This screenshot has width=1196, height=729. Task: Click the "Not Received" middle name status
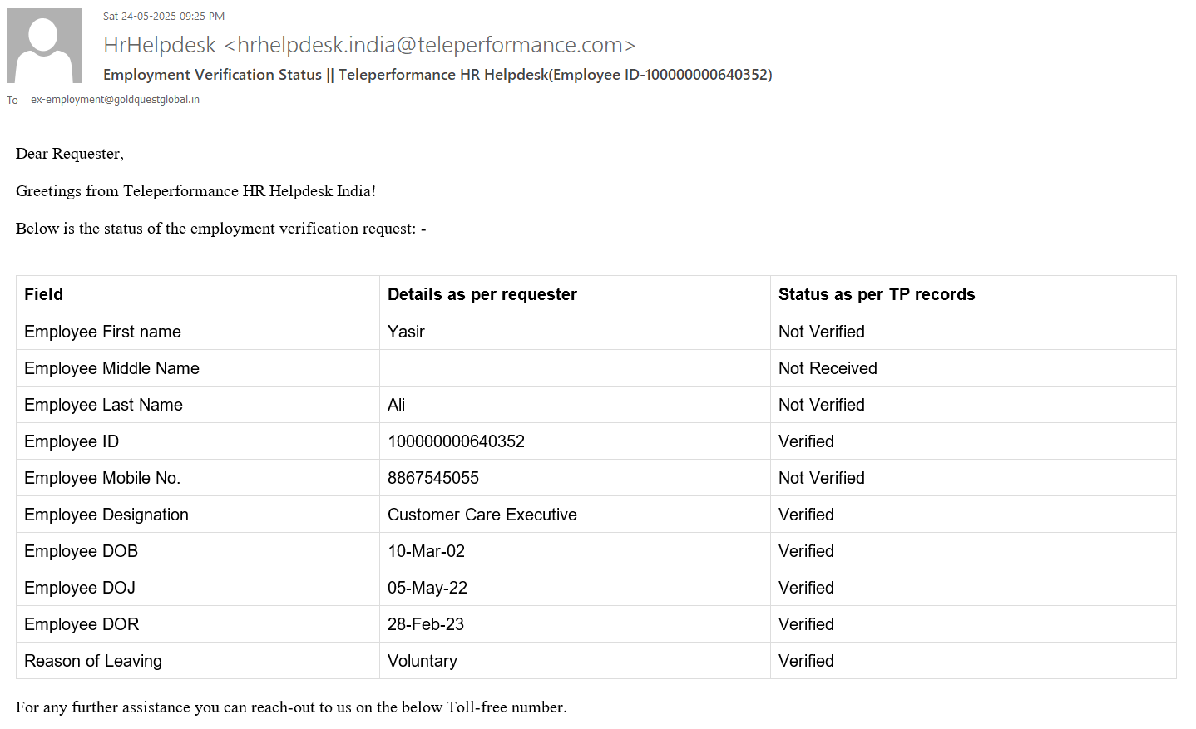[828, 368]
